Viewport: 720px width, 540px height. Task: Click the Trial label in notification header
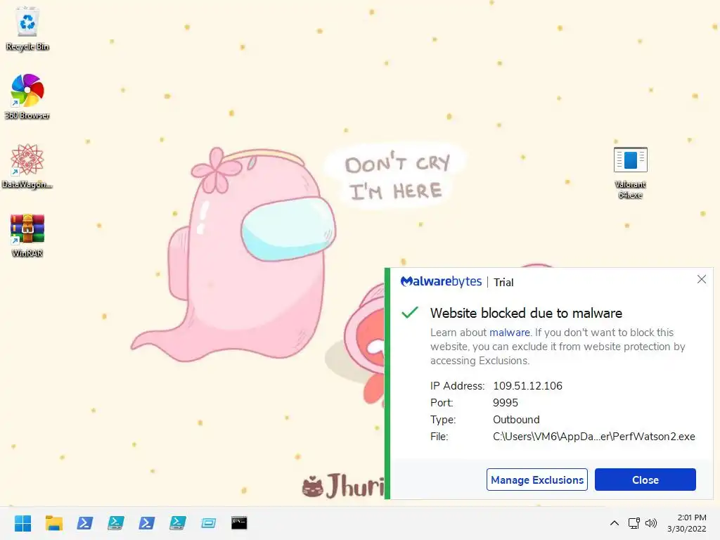[x=503, y=283]
